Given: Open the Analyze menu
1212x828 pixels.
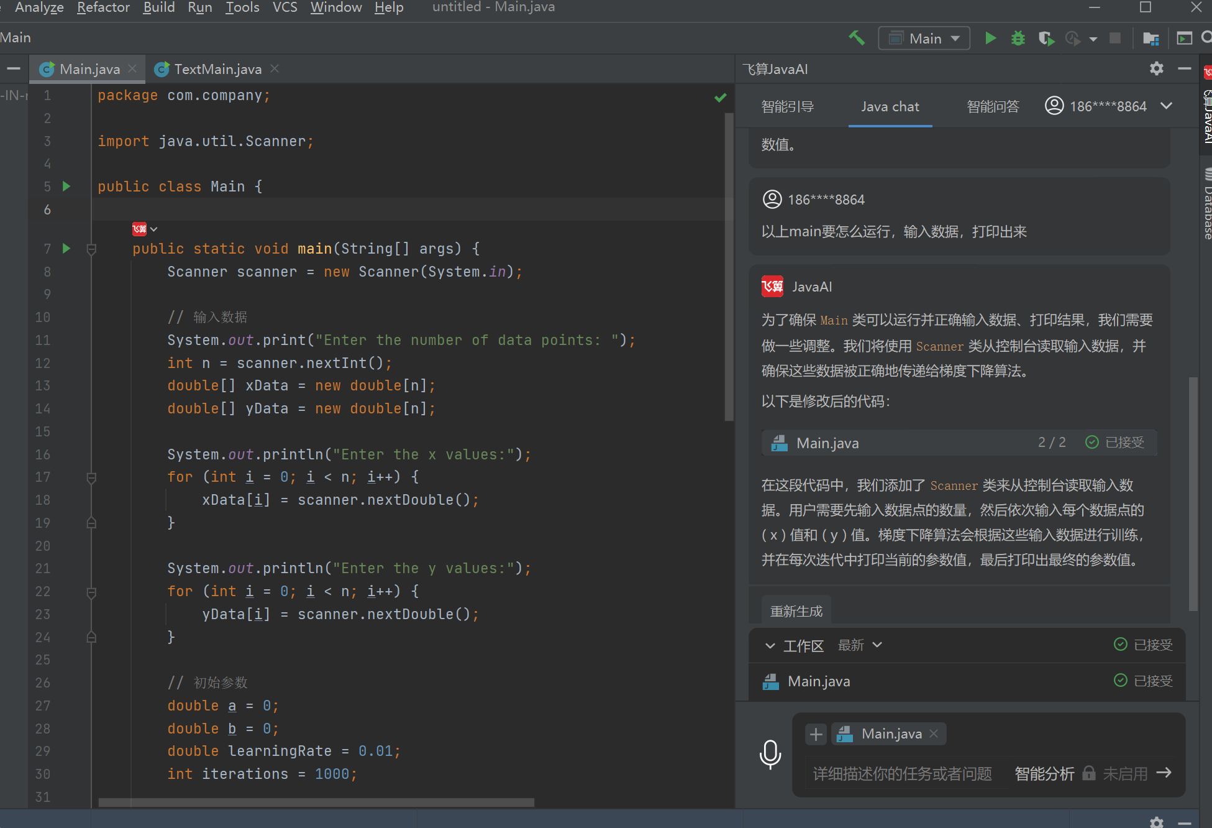Looking at the screenshot, I should pyautogui.click(x=39, y=7).
